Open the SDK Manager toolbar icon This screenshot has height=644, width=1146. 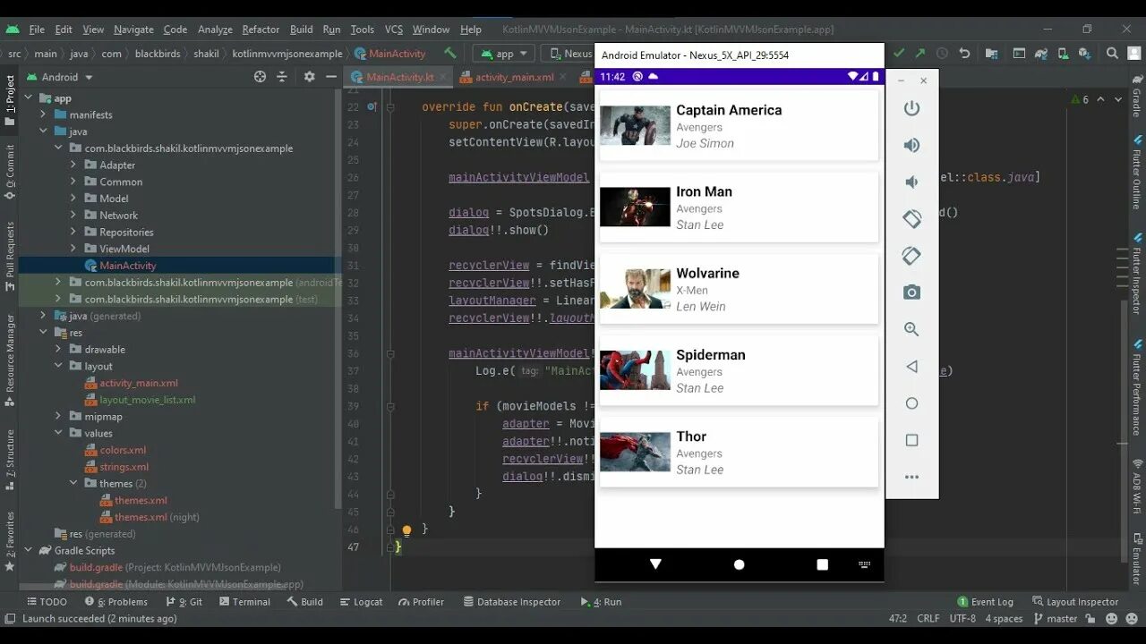click(1086, 54)
